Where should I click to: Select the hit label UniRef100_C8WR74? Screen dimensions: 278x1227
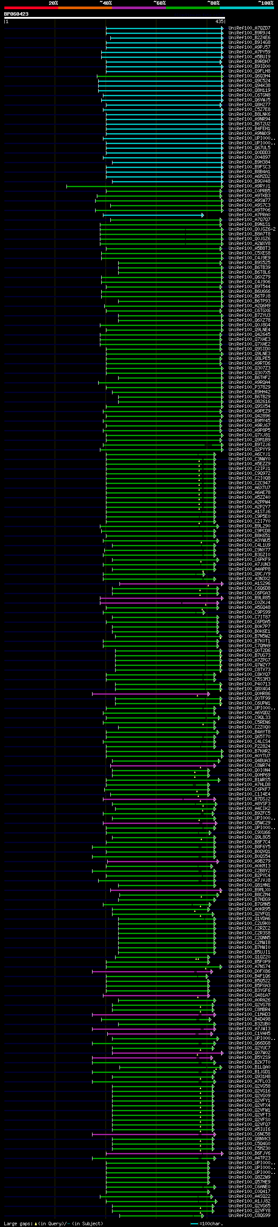[x=249, y=766]
